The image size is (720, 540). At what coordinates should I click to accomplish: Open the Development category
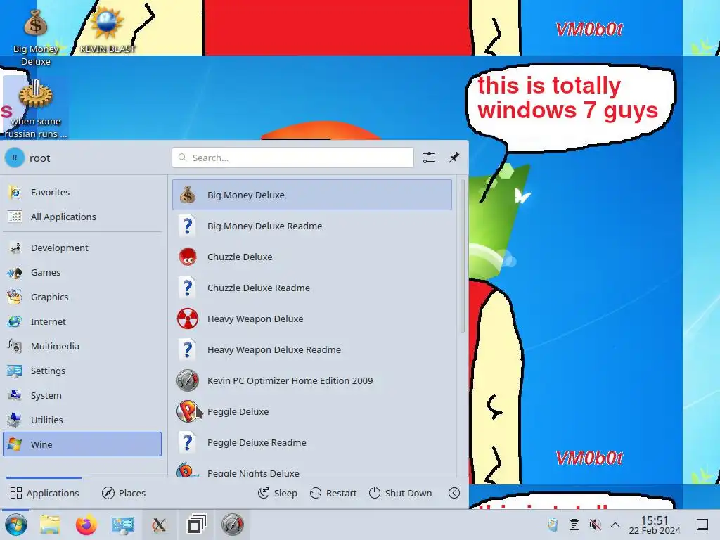82,247
